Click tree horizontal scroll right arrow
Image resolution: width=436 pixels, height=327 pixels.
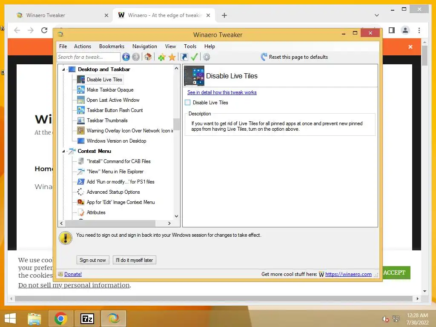coord(169,223)
